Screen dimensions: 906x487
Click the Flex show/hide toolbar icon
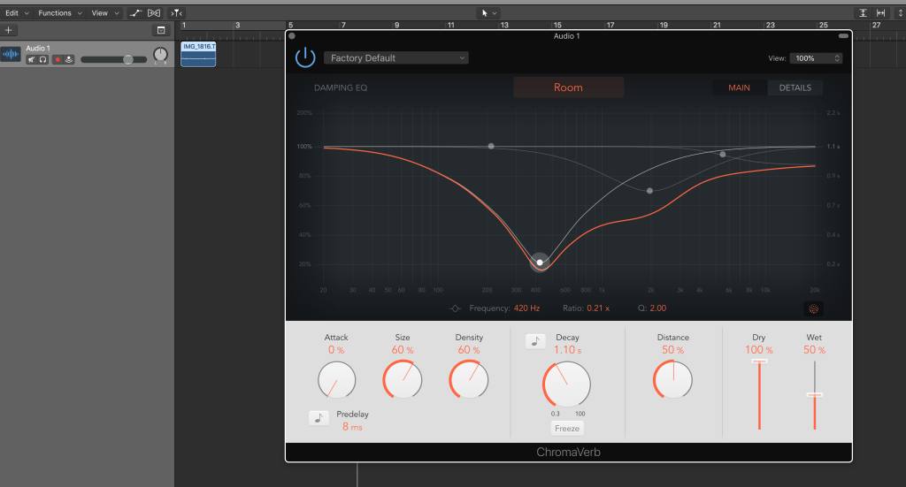[x=154, y=13]
